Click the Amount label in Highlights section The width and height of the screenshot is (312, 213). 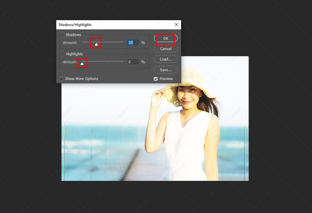[70, 62]
